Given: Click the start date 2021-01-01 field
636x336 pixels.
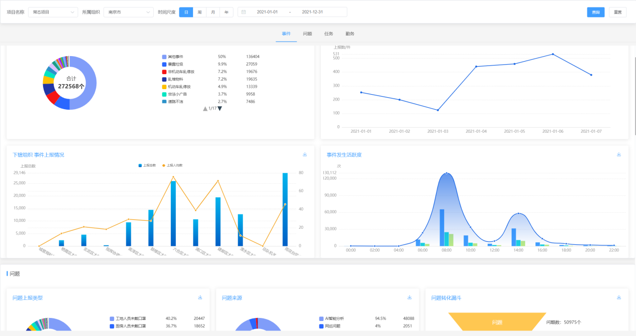Looking at the screenshot, I should tap(267, 12).
